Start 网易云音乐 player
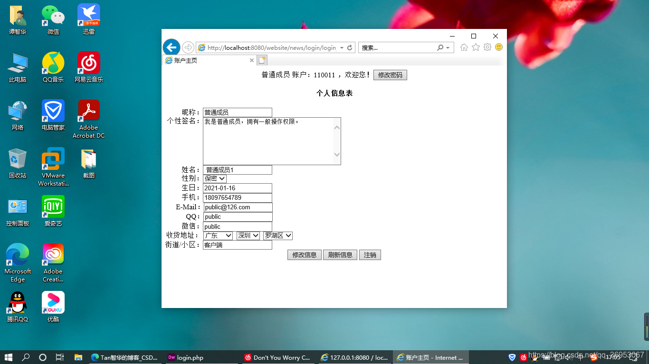 [88, 62]
